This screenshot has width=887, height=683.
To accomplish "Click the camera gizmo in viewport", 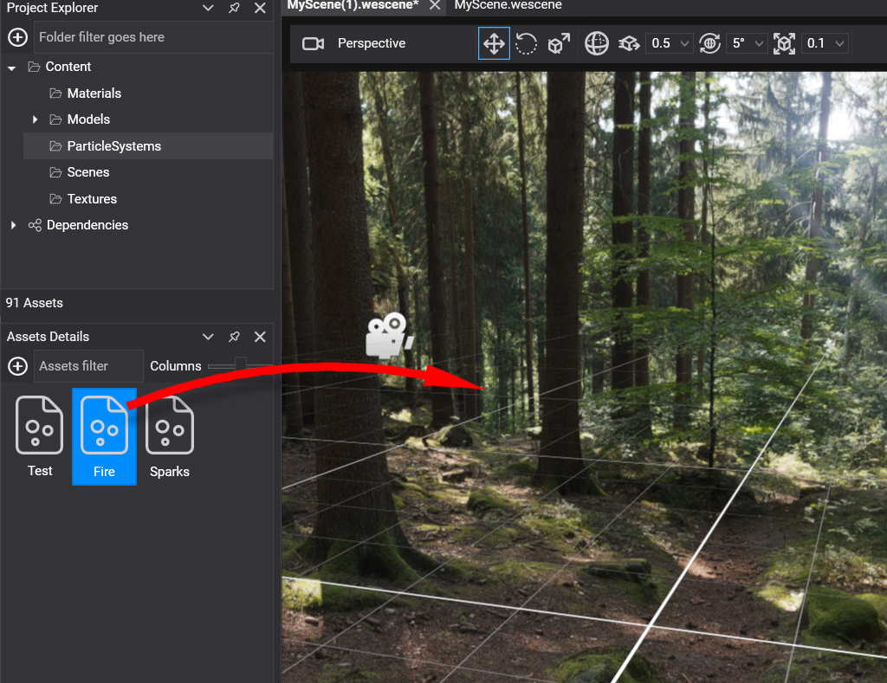I will (x=388, y=336).
